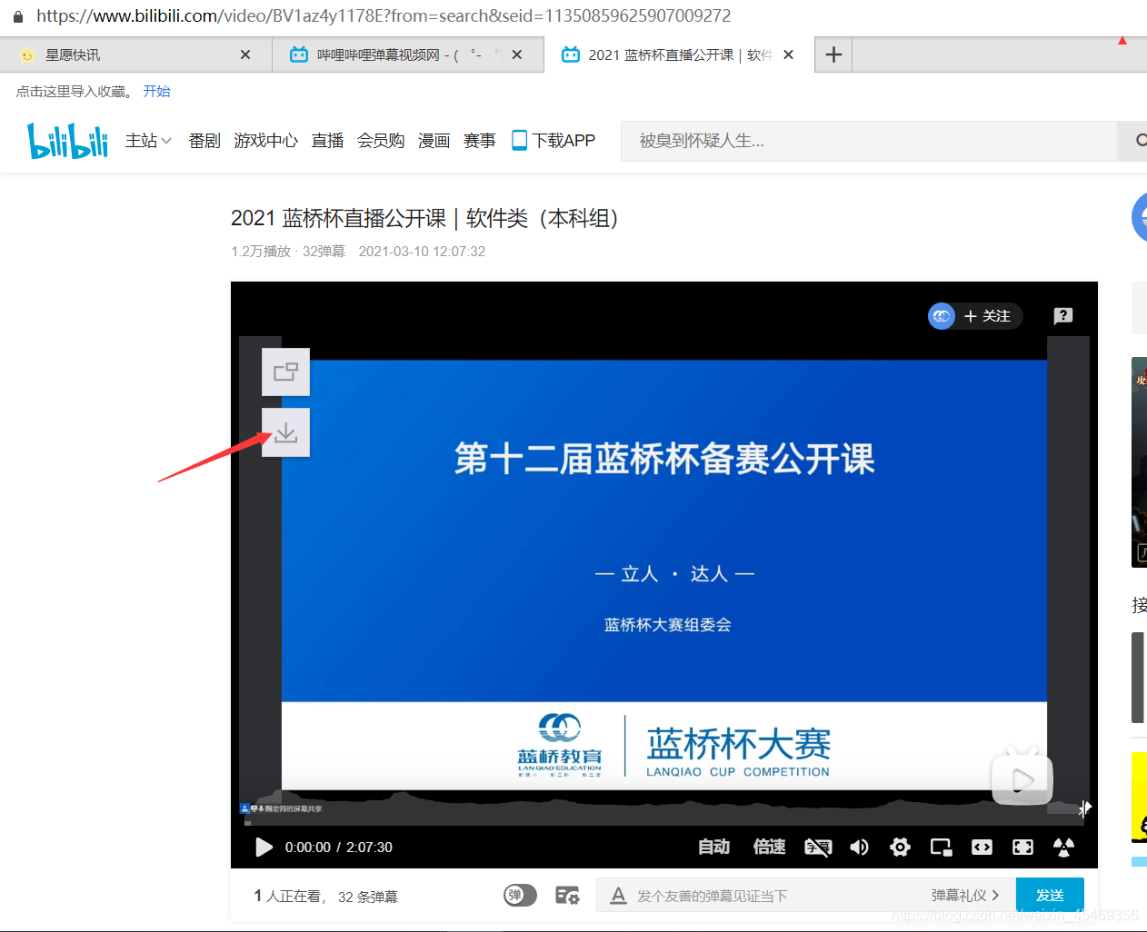This screenshot has width=1147, height=932.
Task: Toggle subtitles with the 字幕 icon
Action: 818,848
